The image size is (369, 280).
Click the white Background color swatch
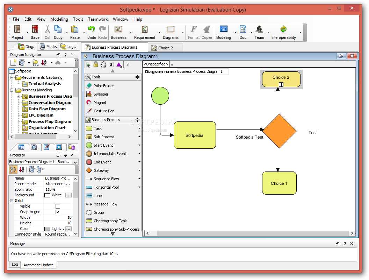point(47,195)
